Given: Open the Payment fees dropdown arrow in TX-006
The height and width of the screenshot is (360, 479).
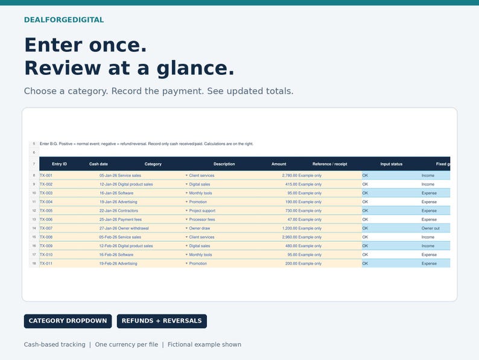Looking at the screenshot, I should click(186, 220).
